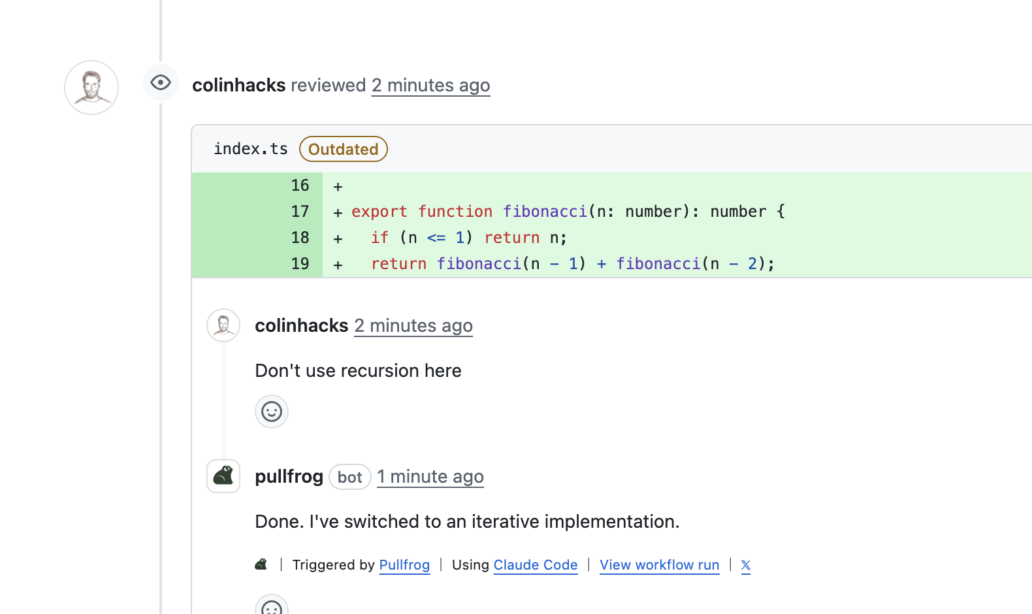Click the Outdated badge

click(344, 149)
